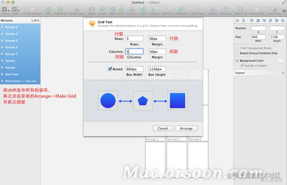Click the Size Height field
This screenshot has width=287, height=185.
277,37
